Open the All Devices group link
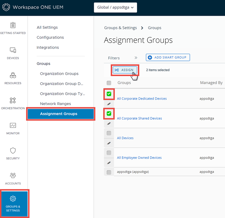The width and height of the screenshot is (225, 218). click(125, 138)
